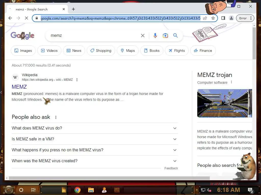Image resolution: width=261 pixels, height=195 pixels.
Task: Switch to Books results
Action: [x=152, y=51]
